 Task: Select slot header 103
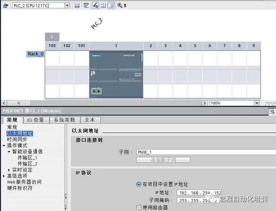click(x=52, y=46)
